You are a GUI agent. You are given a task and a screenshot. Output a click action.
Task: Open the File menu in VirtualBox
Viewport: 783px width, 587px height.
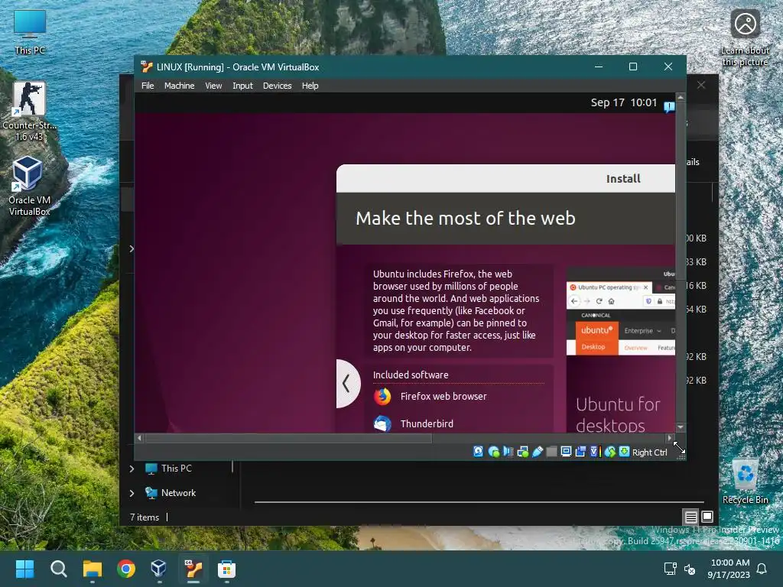click(x=148, y=86)
